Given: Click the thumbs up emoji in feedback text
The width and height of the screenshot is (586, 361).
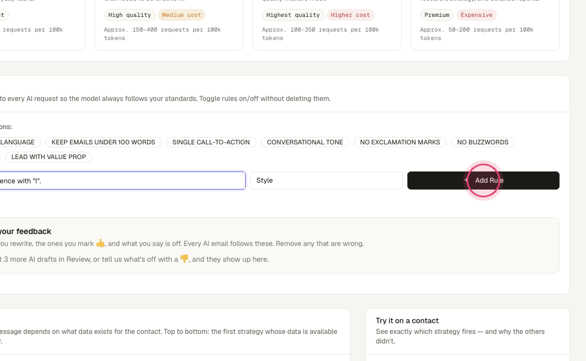Looking at the screenshot, I should (100, 243).
